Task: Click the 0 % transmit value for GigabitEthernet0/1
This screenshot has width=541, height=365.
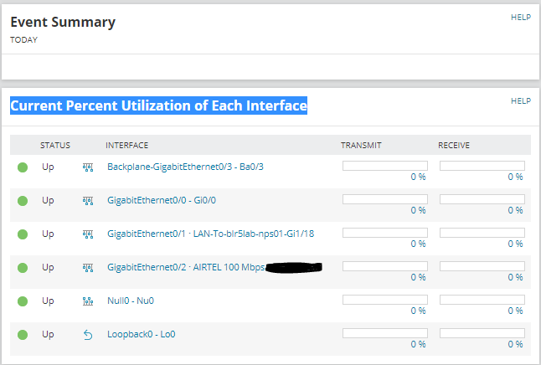Action: (418, 244)
